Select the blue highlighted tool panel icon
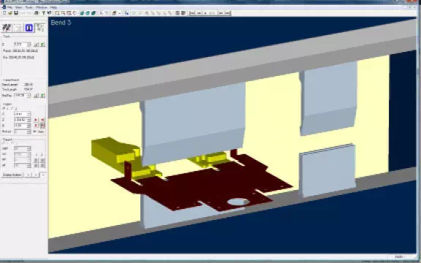The image size is (421, 263). click(x=29, y=28)
